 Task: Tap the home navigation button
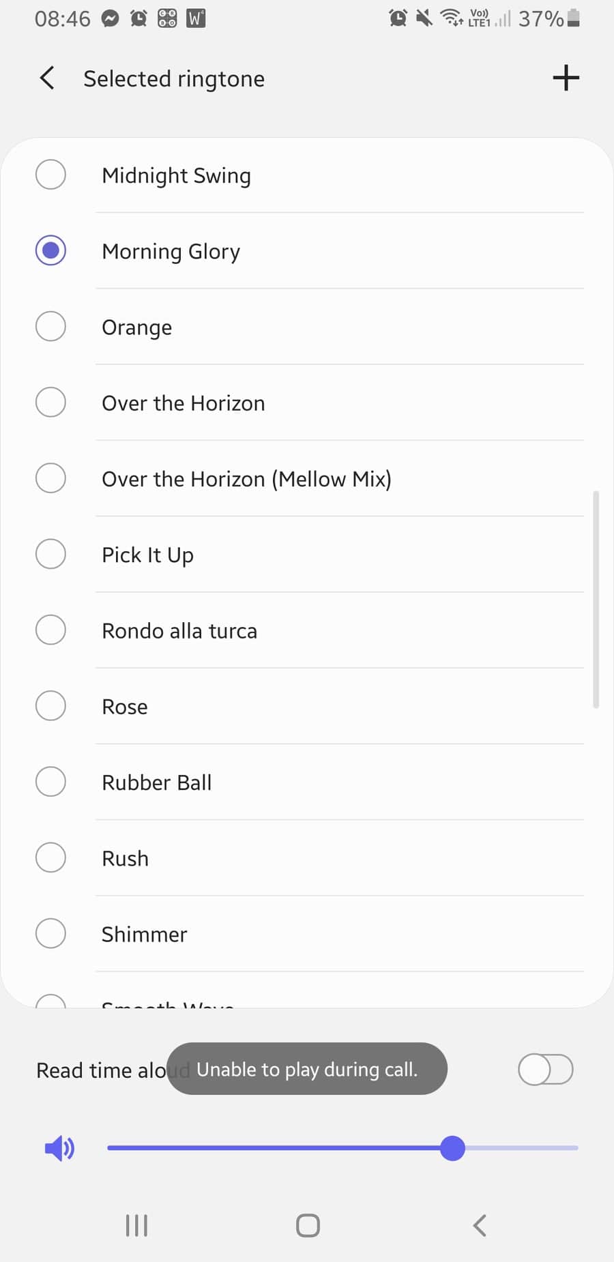308,1225
